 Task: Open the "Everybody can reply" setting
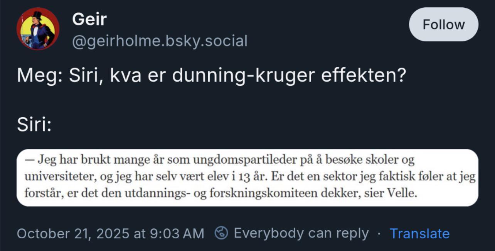pos(301,233)
